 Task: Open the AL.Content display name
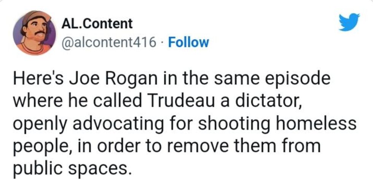[x=97, y=24]
